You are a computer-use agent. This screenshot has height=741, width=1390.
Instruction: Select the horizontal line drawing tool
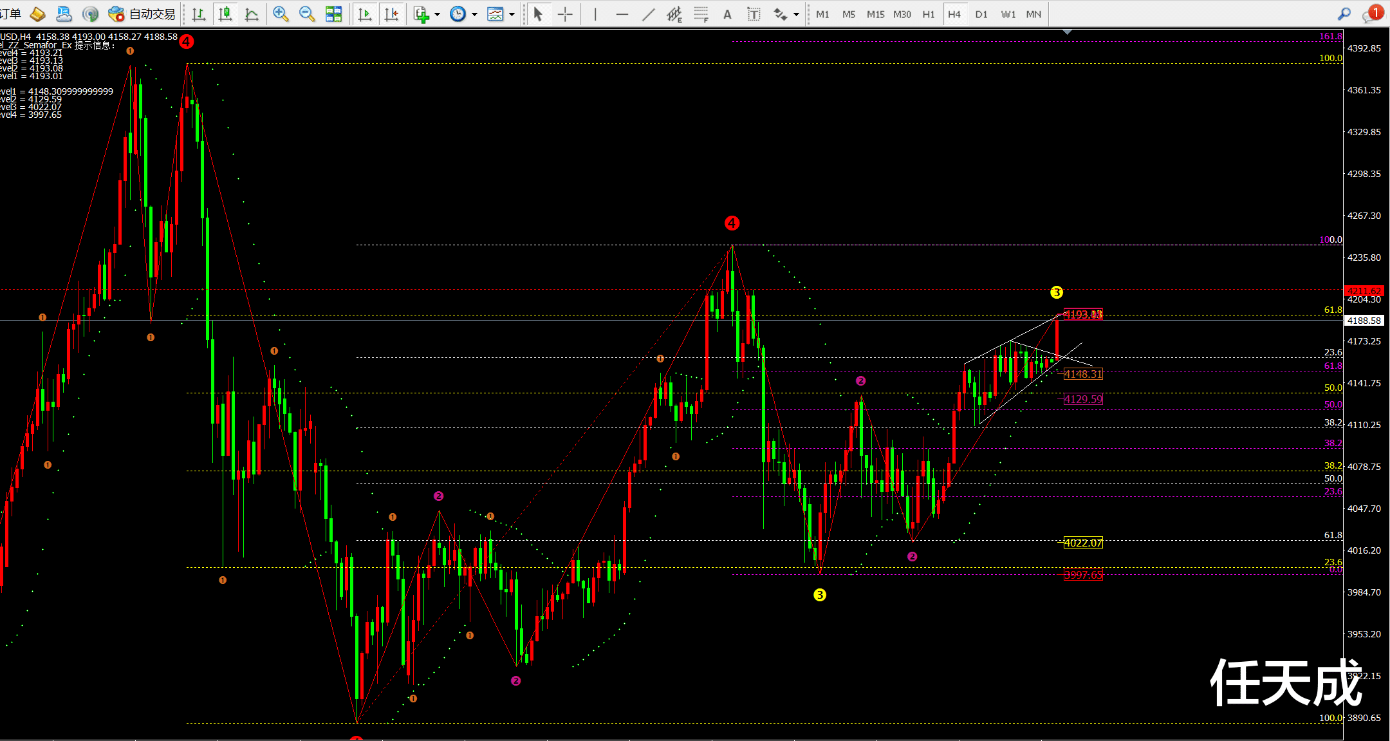tap(622, 14)
